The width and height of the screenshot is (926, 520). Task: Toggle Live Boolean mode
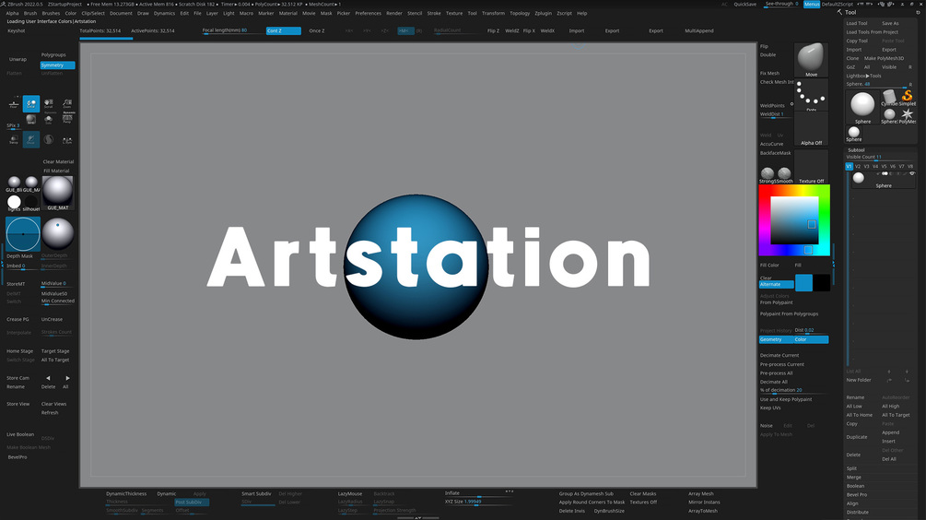click(x=20, y=434)
